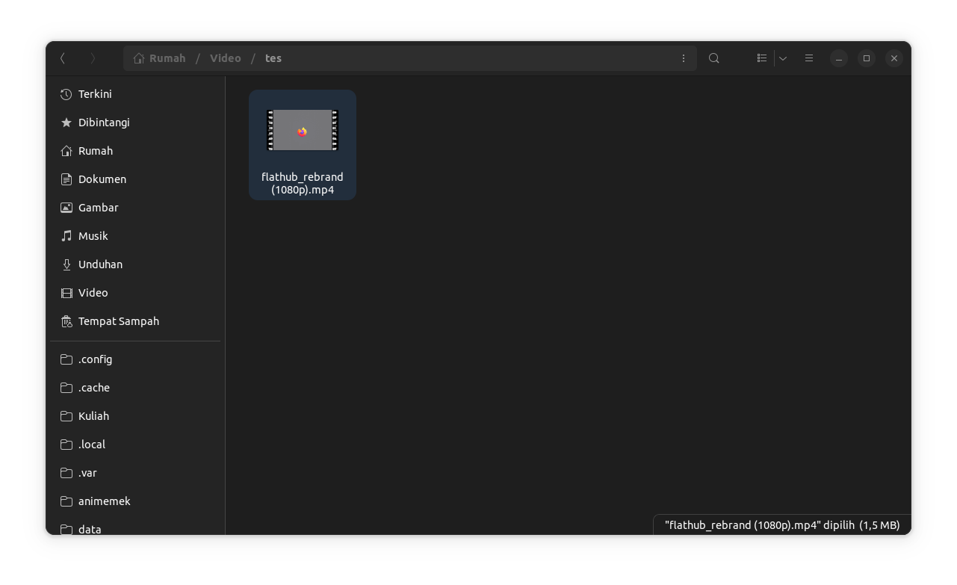Viewport: 957px width, 585px height.
Task: Click the .local folder icon
Action: 66,445
